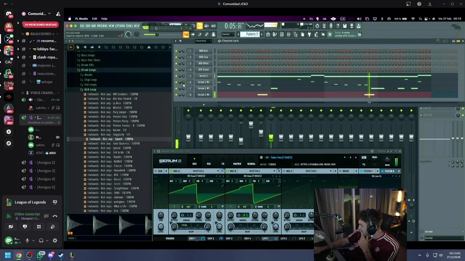Open the macOS Edit menu
Image resolution: width=465 pixels, height=261 pixels.
94,19
